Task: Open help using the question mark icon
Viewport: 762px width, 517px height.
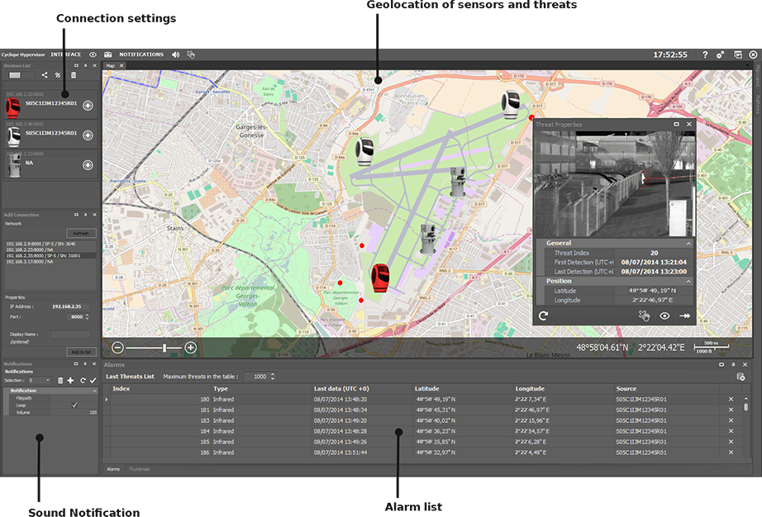Action: point(704,55)
